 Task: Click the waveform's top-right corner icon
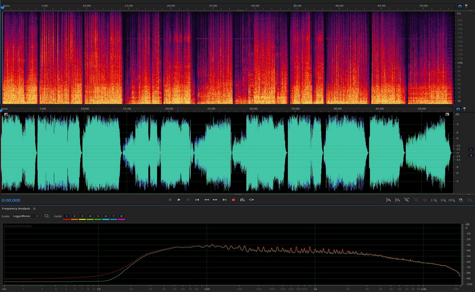[447, 114]
